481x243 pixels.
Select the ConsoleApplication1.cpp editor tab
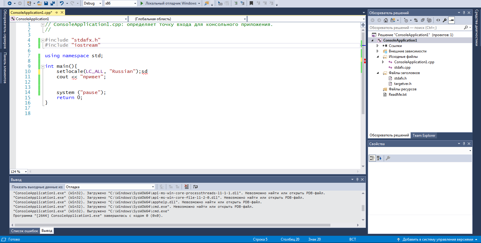[x=31, y=12]
